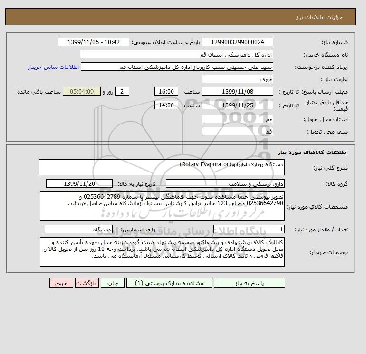Click the پاسخ به نیاز button
The height and width of the screenshot is (354, 366).
[249, 283]
